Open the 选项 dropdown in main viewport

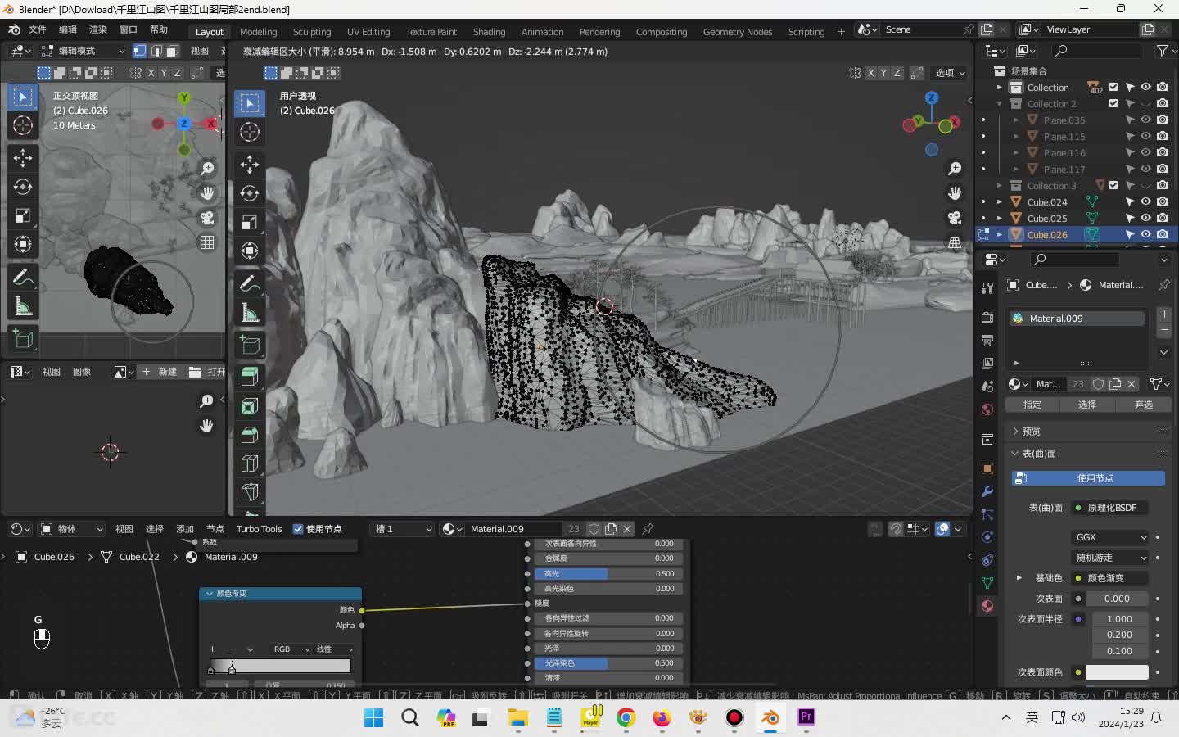(x=951, y=73)
